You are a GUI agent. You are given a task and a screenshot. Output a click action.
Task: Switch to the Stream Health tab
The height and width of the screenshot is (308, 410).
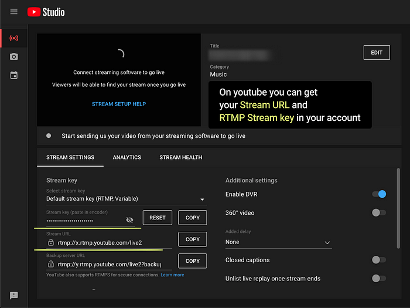pos(180,157)
